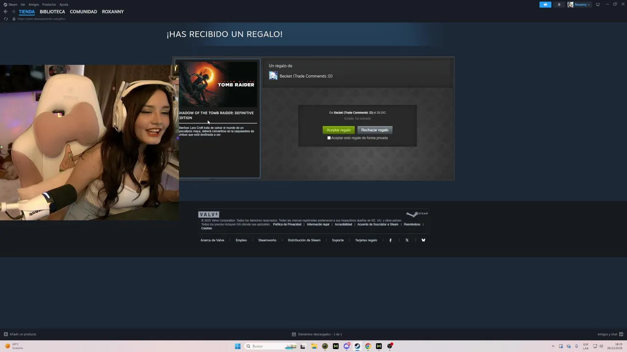Open the Windows Start menu

pyautogui.click(x=238, y=346)
